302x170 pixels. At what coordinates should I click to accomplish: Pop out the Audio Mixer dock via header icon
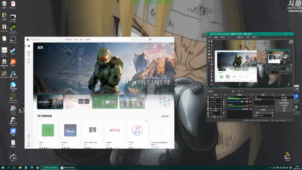[x=253, y=95]
